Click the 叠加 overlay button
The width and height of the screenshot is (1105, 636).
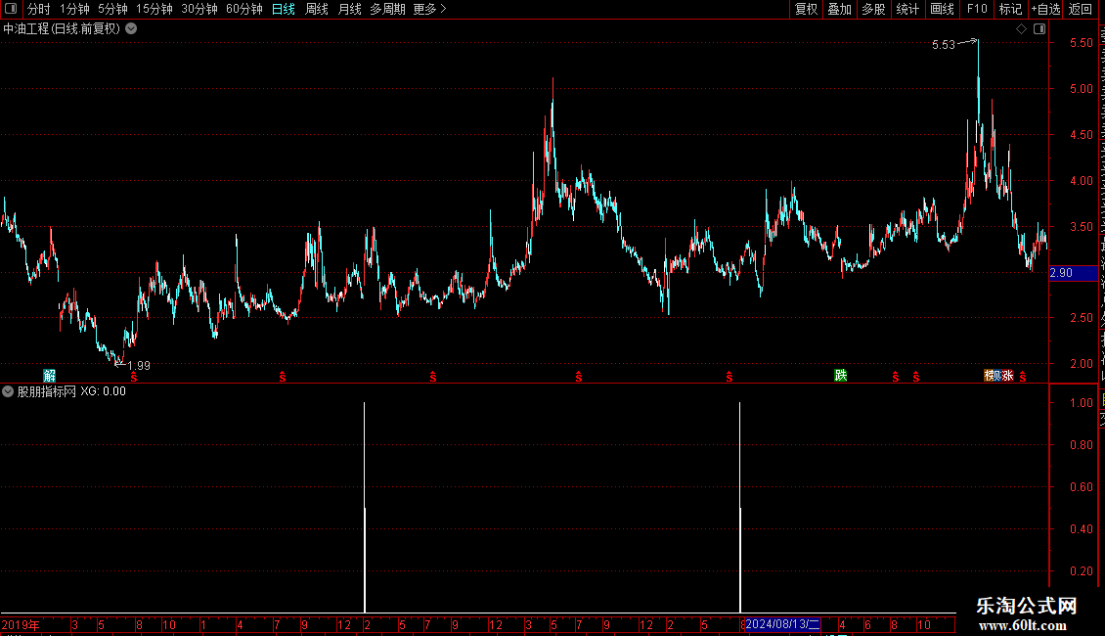coord(840,9)
